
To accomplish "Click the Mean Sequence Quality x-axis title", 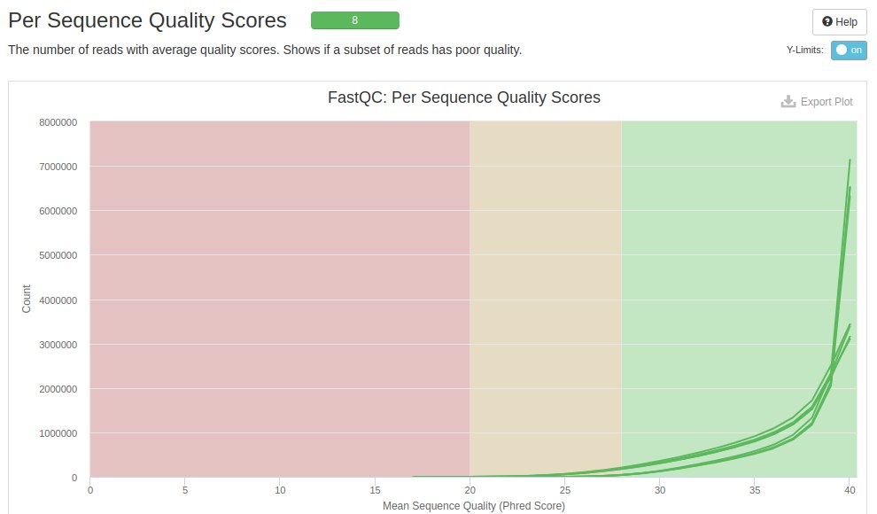I will coord(473,505).
